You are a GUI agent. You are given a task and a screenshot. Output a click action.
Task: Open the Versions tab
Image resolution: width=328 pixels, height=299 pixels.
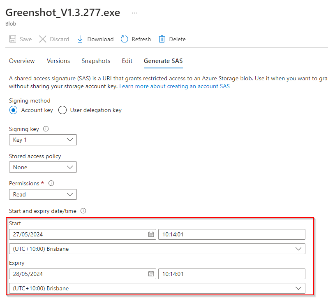pos(58,61)
